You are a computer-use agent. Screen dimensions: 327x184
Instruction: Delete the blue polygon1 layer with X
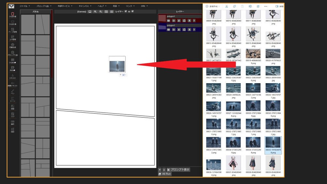coord(194,30)
